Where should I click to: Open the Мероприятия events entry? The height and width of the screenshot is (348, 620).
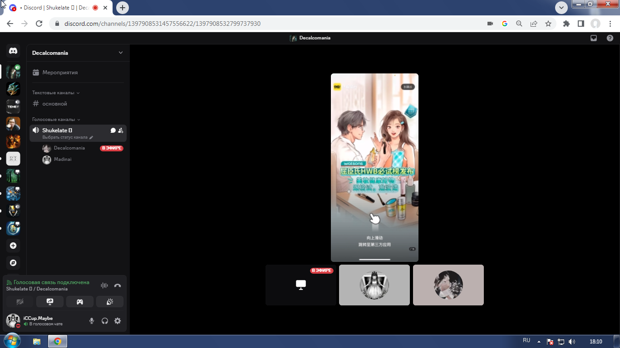coord(78,72)
